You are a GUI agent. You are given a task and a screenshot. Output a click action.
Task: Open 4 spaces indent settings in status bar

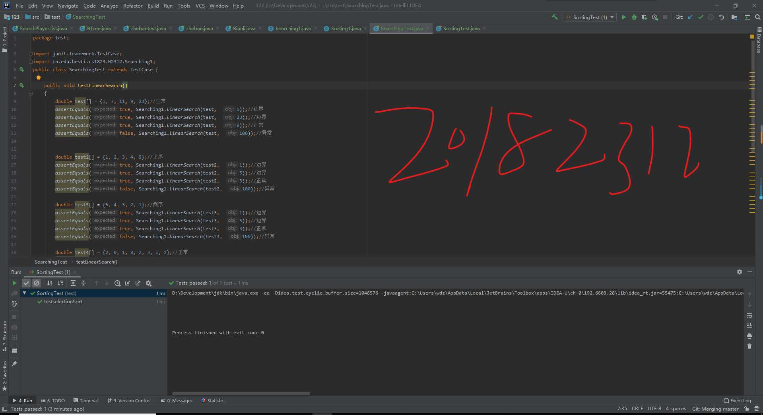click(x=676, y=409)
